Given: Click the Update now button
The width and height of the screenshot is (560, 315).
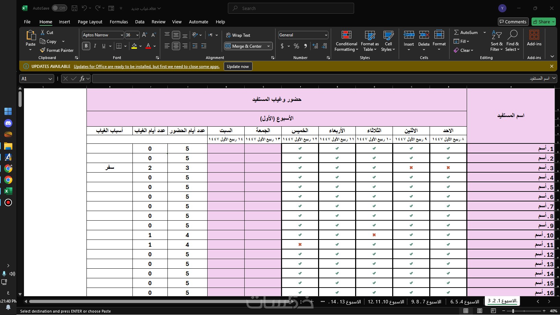Looking at the screenshot, I should tap(238, 67).
